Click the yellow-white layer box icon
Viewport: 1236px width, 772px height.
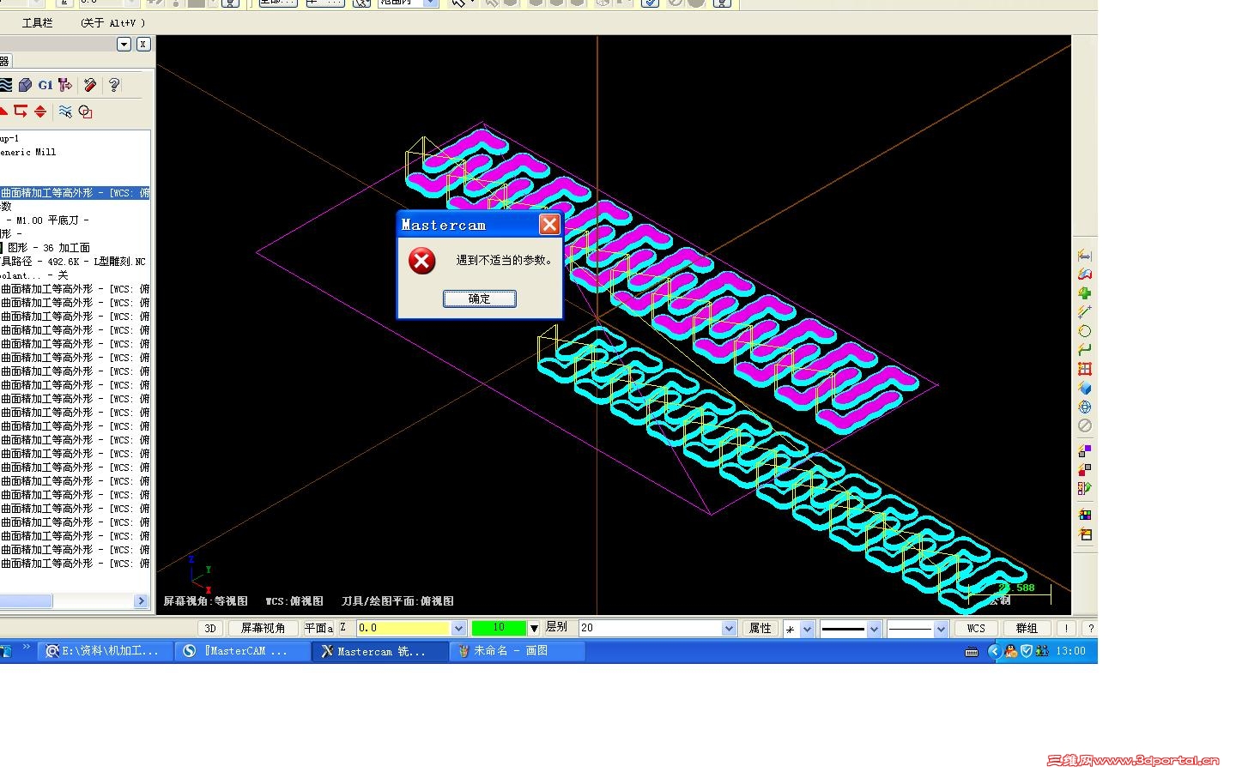(x=1085, y=534)
